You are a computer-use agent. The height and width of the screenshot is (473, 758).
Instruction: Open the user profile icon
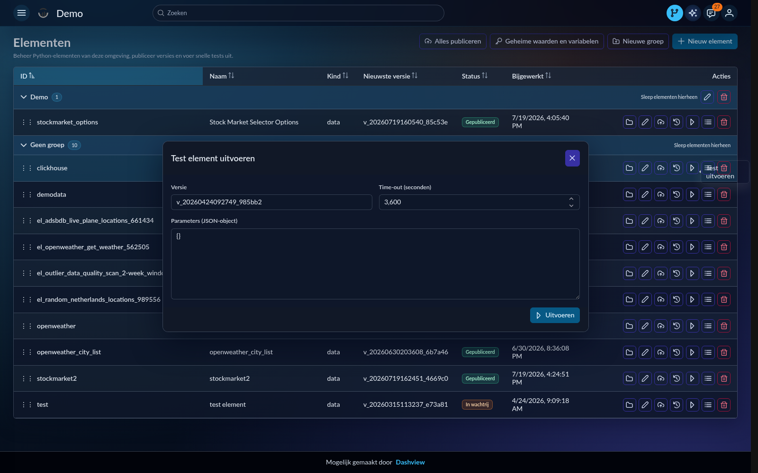[730, 13]
